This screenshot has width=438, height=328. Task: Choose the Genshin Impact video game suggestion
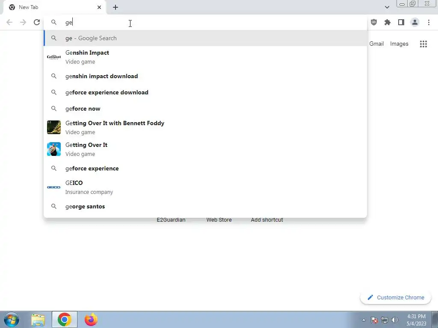(205, 57)
